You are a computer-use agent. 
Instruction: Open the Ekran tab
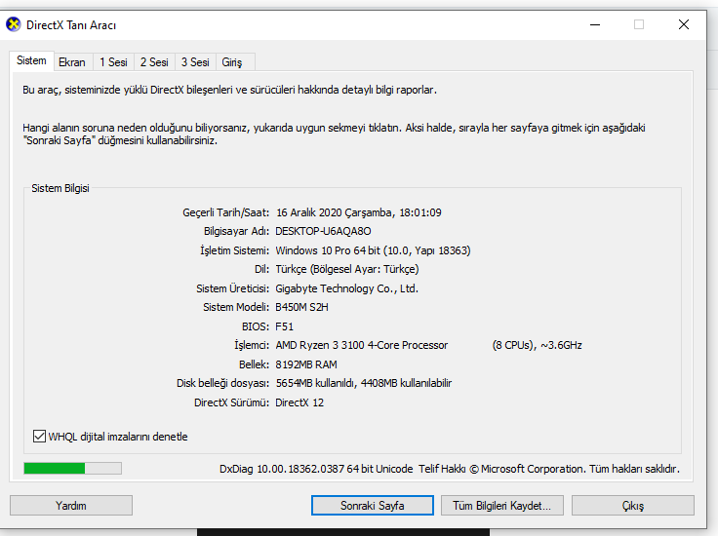pos(72,62)
